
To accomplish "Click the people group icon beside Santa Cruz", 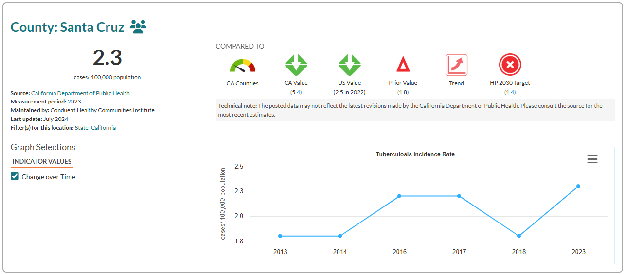I will click(x=138, y=27).
